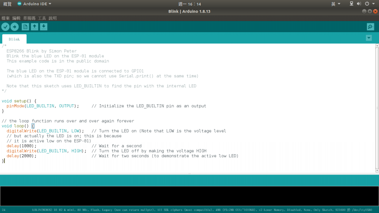Viewport: 379px width, 213px height.
Task: Click the digitalWrite(LED_BUILTIN, LOW) statement
Action: coord(45,131)
